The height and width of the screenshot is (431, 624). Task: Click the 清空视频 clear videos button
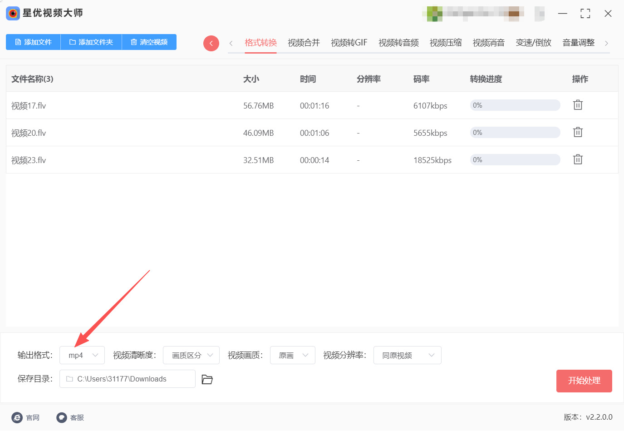(149, 42)
